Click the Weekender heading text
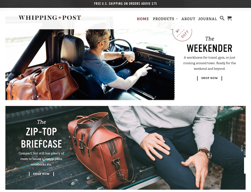251x192 pixels. pos(209,48)
